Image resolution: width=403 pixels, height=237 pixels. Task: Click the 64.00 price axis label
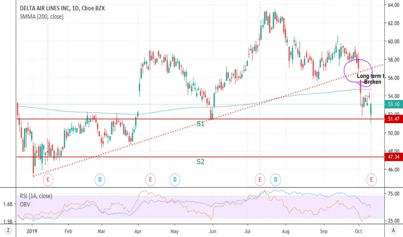[x=393, y=5]
